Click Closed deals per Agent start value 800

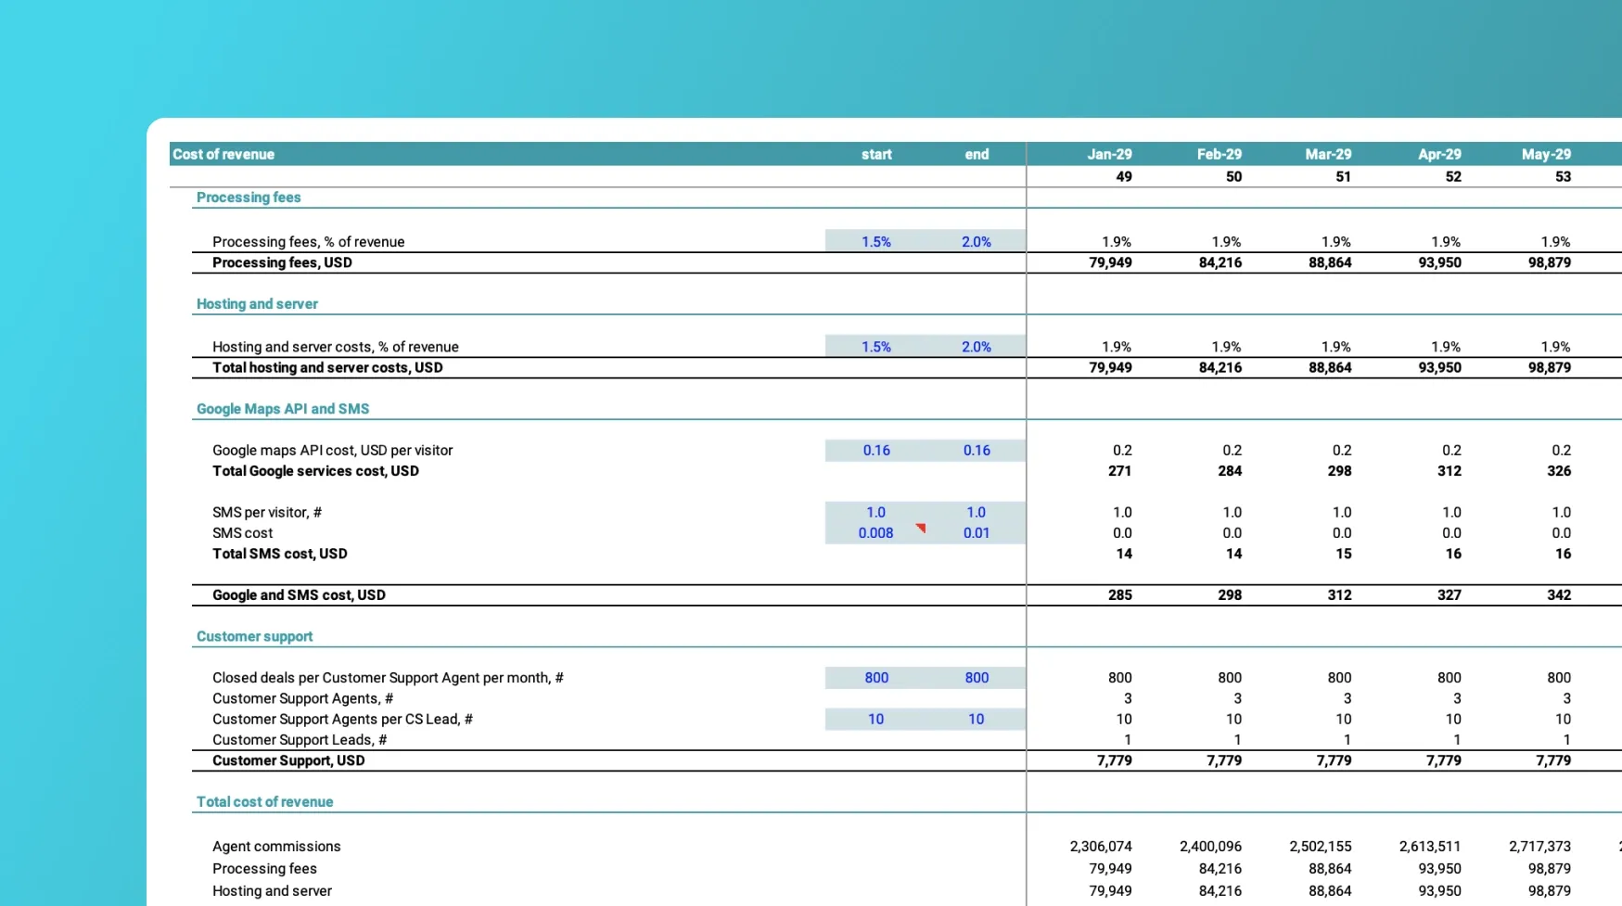875,678
